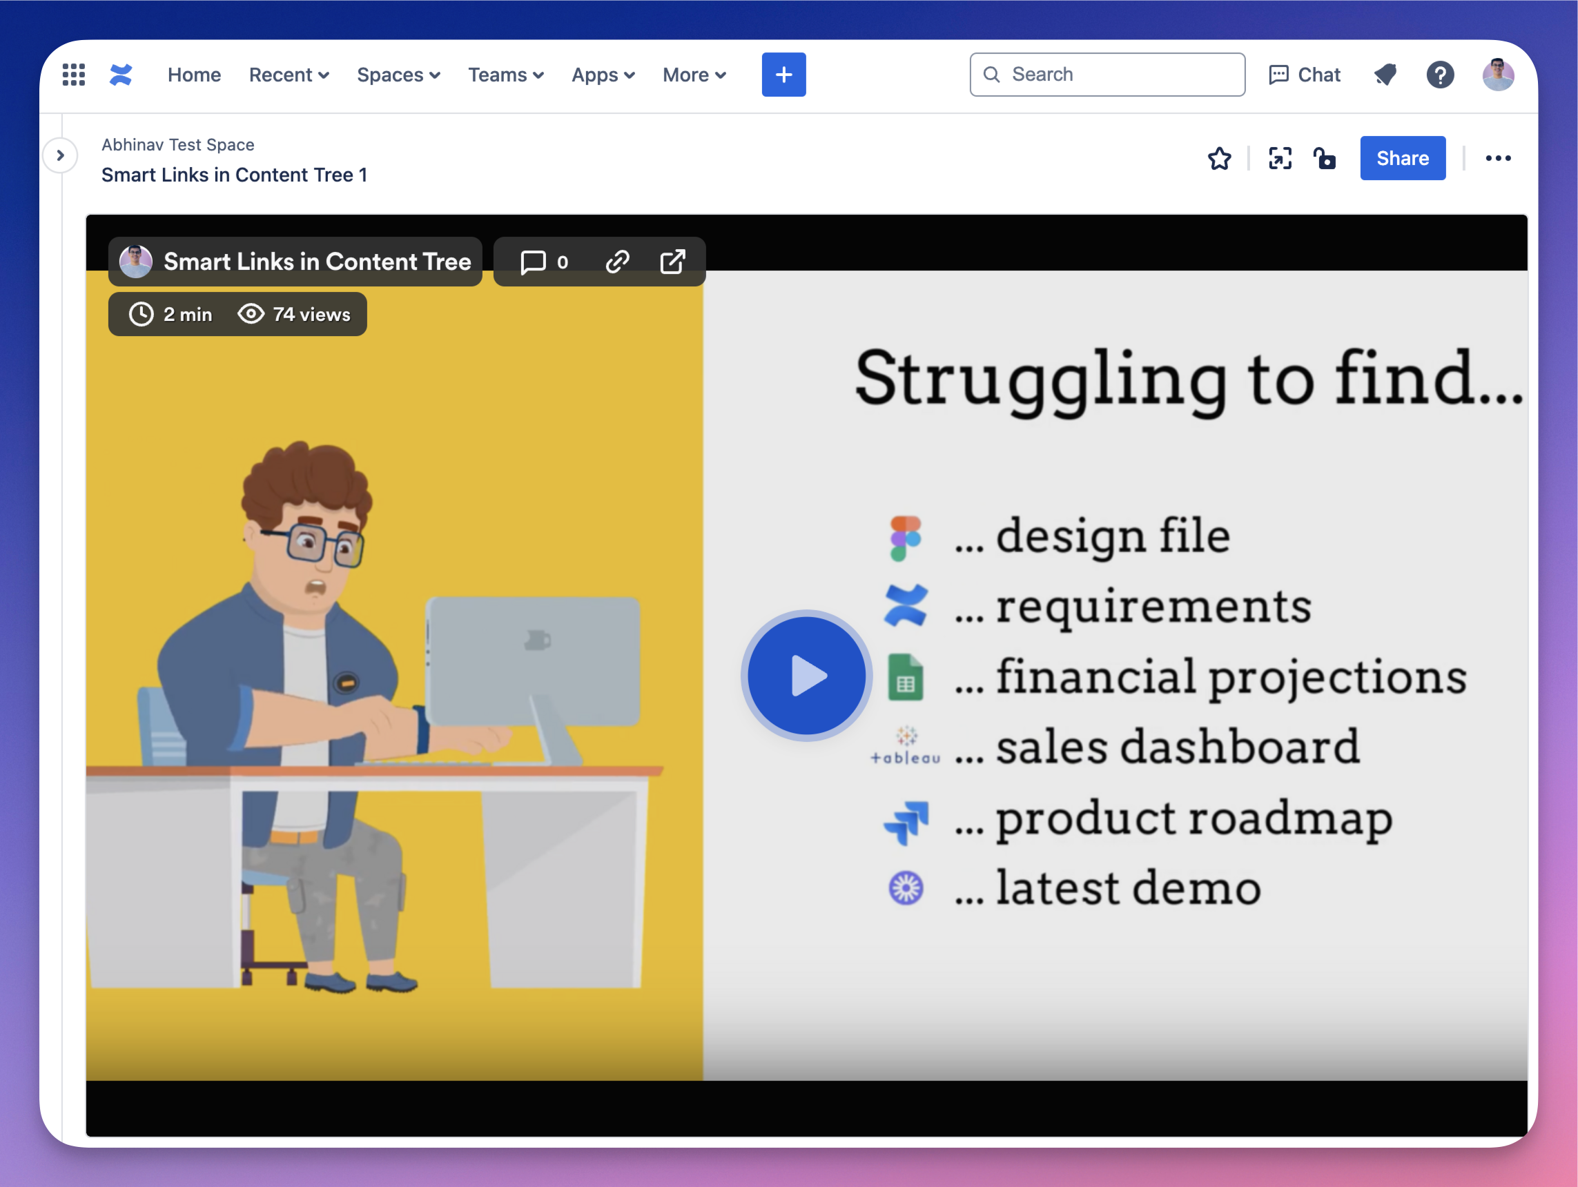
Task: Toggle full-width presenter mode
Action: 1280,158
